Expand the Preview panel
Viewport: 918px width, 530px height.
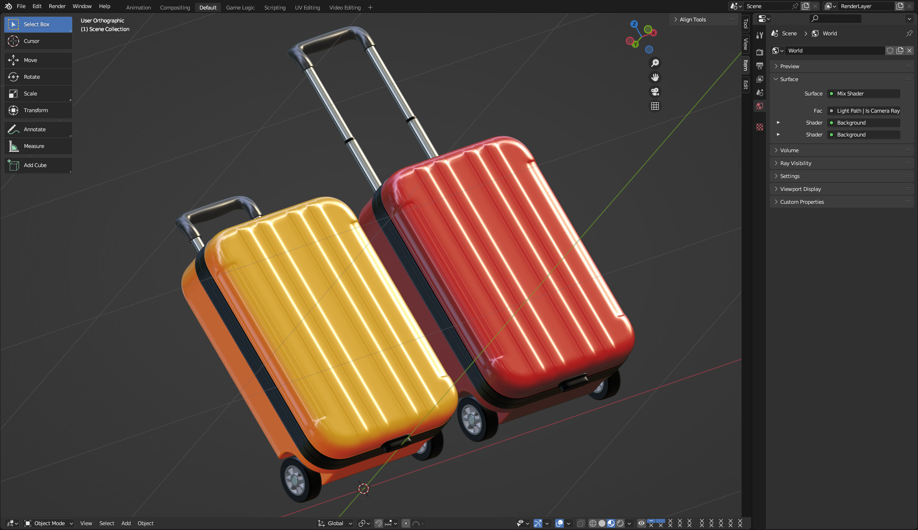841,66
